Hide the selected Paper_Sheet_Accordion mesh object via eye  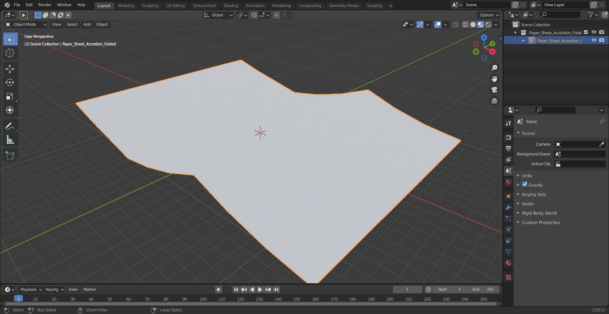pos(594,40)
